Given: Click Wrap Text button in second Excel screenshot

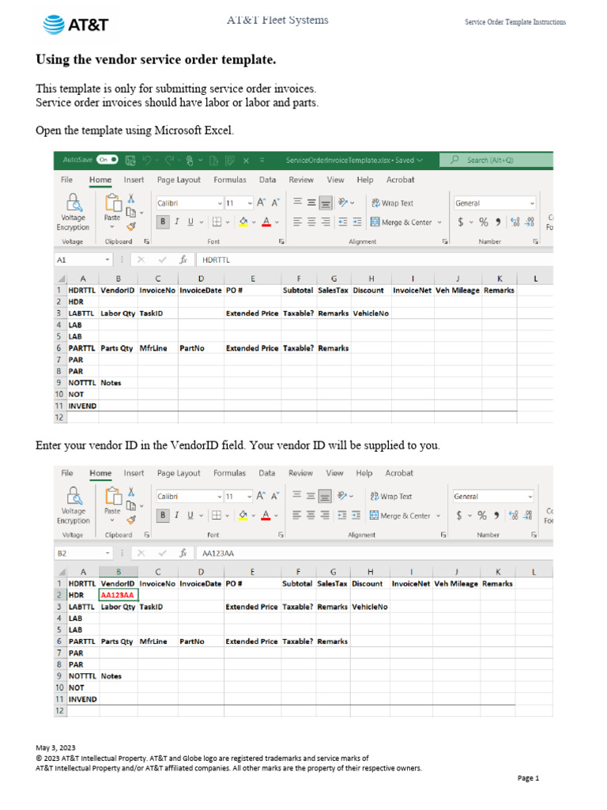Looking at the screenshot, I should [x=391, y=497].
